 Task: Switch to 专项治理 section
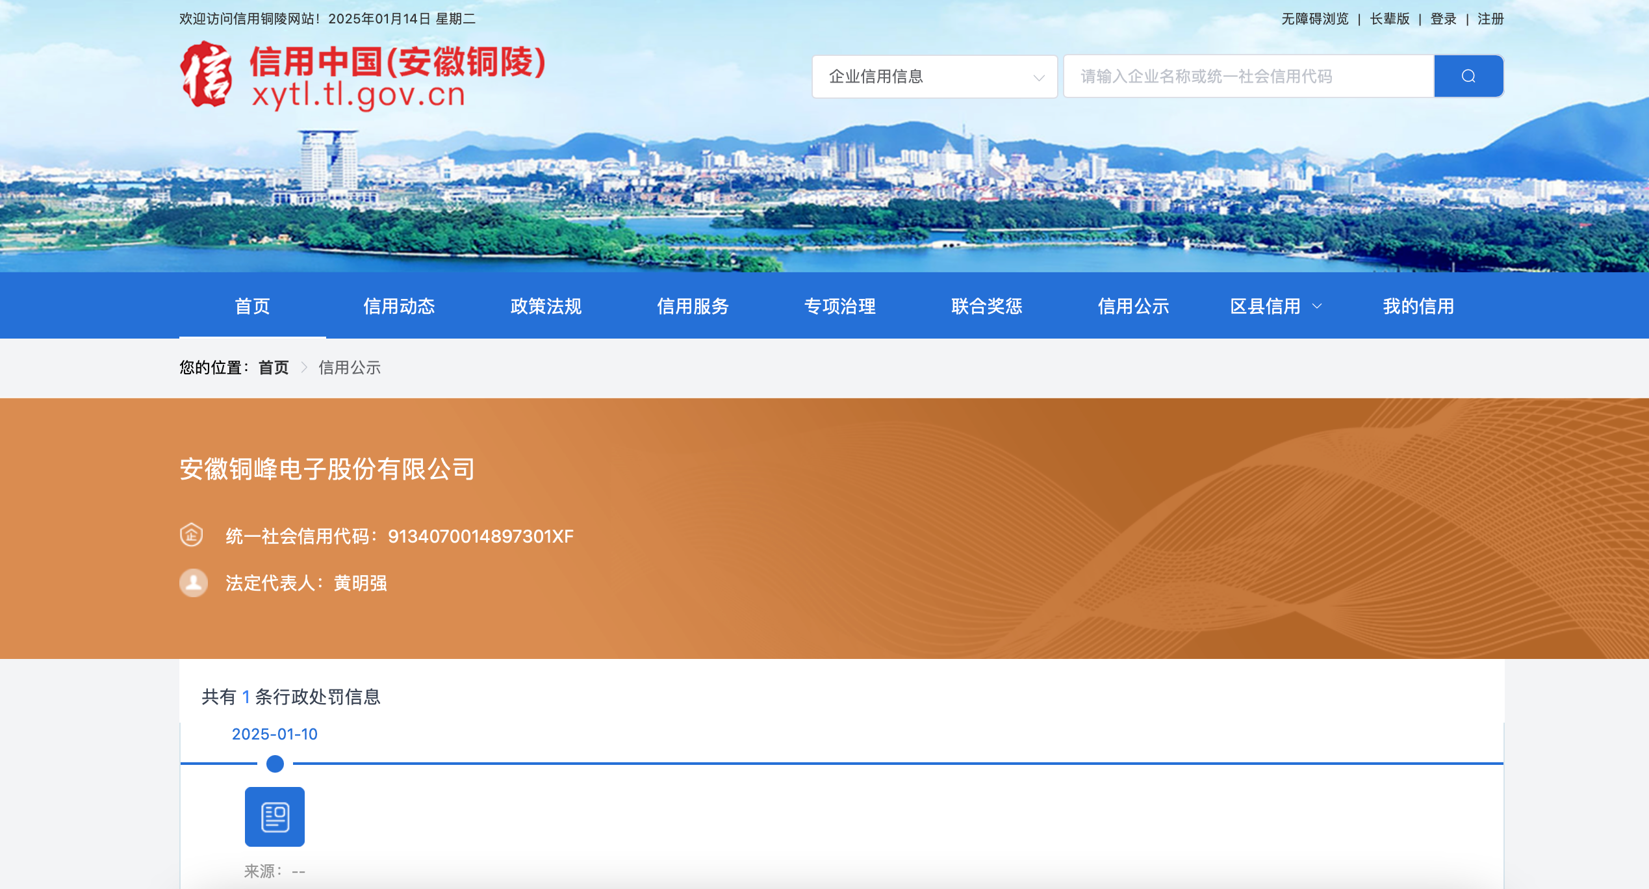(x=839, y=306)
